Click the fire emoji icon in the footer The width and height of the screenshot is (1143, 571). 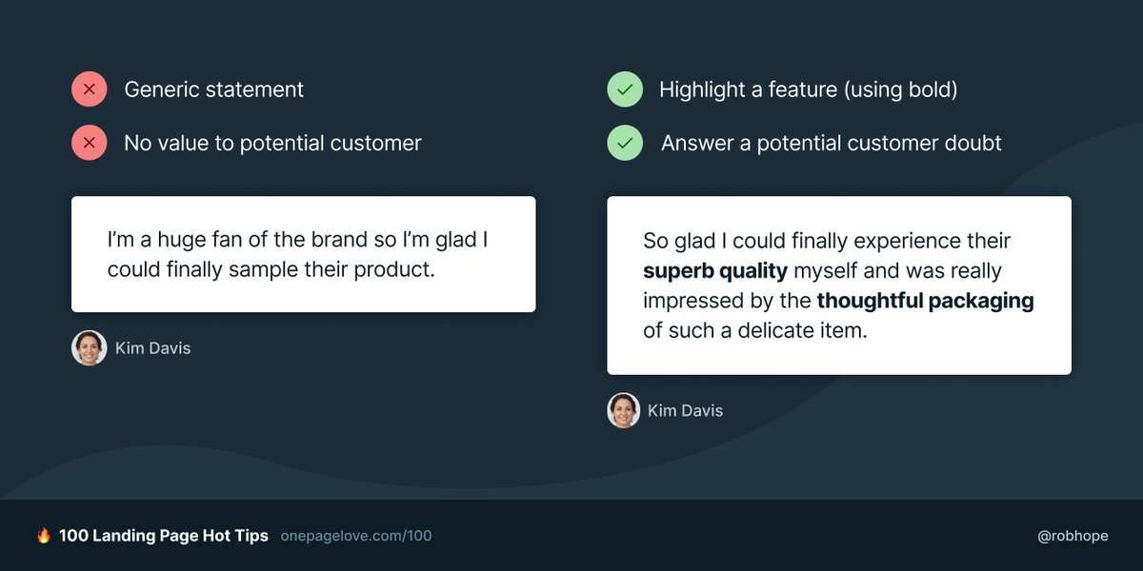(x=44, y=536)
